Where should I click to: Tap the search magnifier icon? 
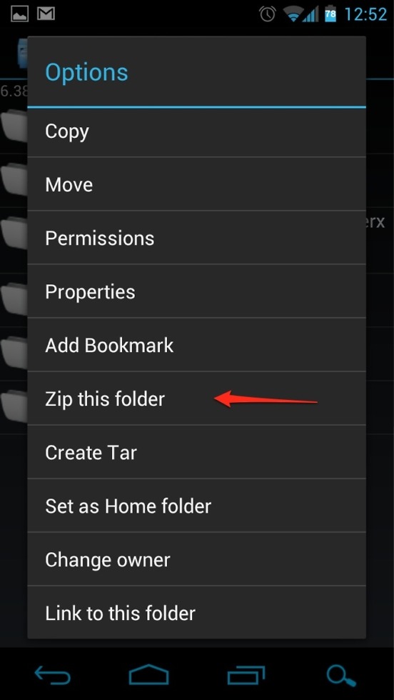[x=341, y=676]
